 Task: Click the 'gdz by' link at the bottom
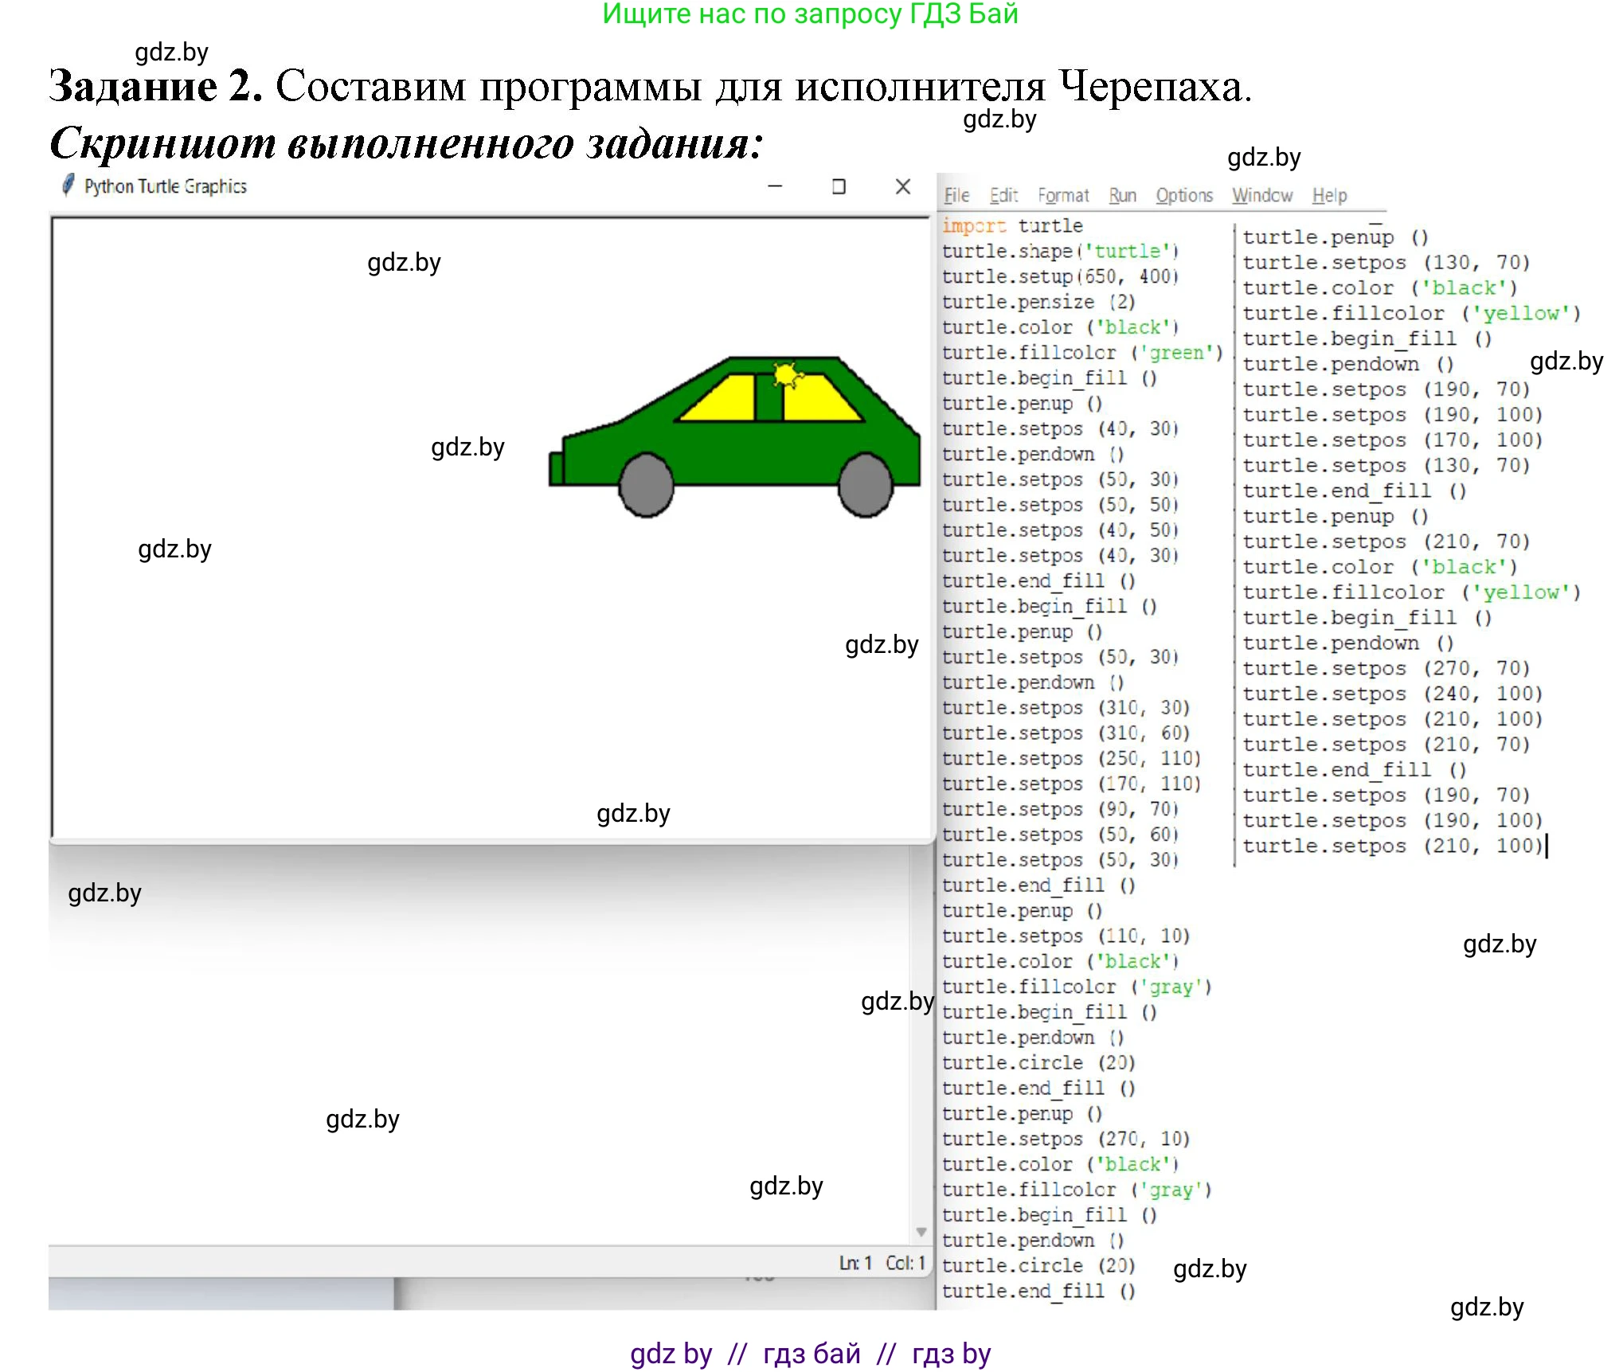coord(671,1351)
